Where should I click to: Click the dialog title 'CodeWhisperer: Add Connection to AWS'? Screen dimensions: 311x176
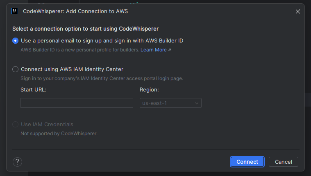[x=75, y=11]
